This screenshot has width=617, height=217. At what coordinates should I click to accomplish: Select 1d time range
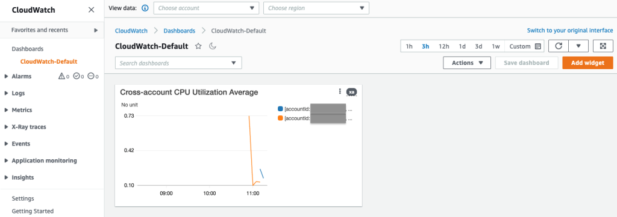[462, 46]
